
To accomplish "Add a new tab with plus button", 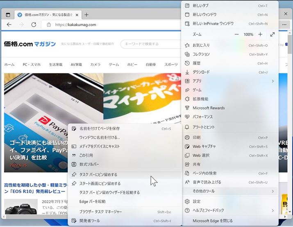I will coord(86,15).
